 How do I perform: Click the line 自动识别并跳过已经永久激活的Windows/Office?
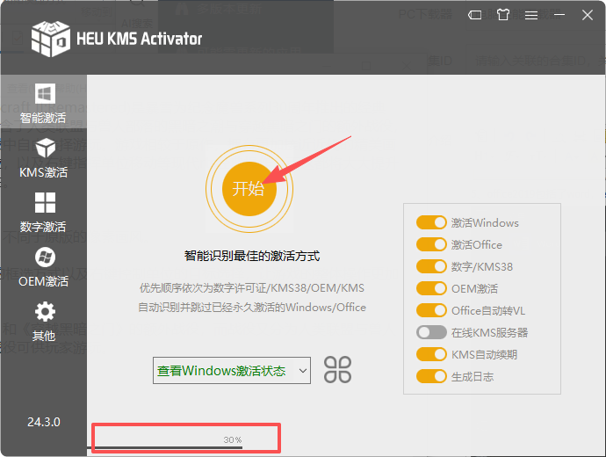[252, 308]
